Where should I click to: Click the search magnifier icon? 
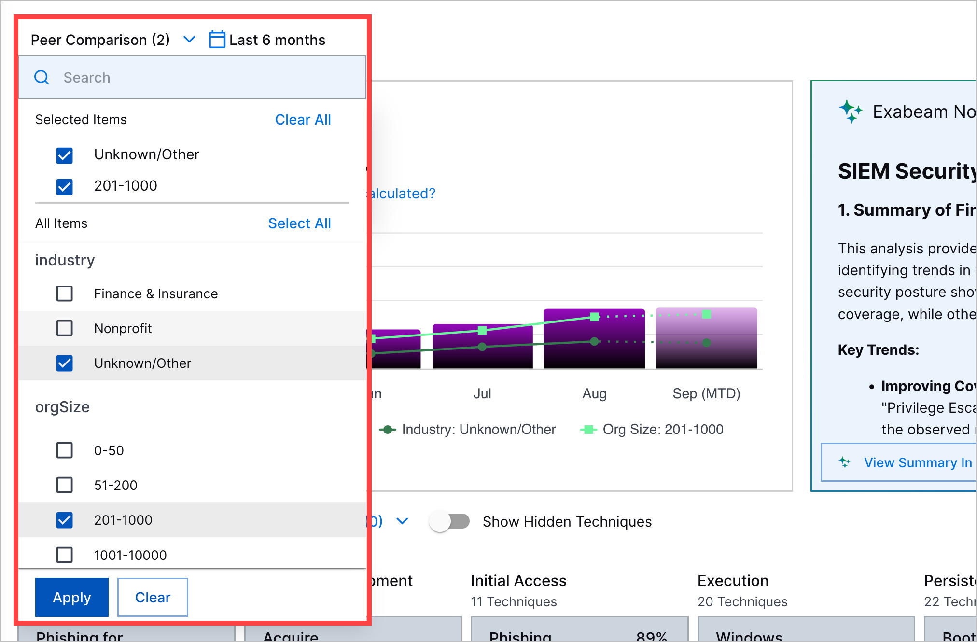click(42, 77)
